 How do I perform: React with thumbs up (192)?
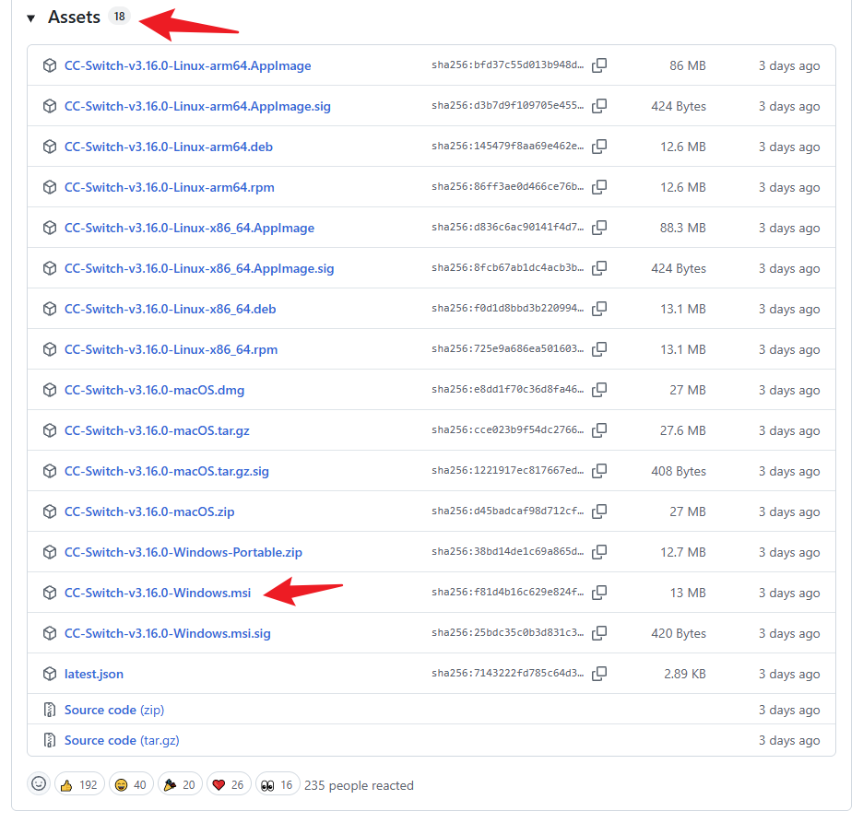[79, 784]
